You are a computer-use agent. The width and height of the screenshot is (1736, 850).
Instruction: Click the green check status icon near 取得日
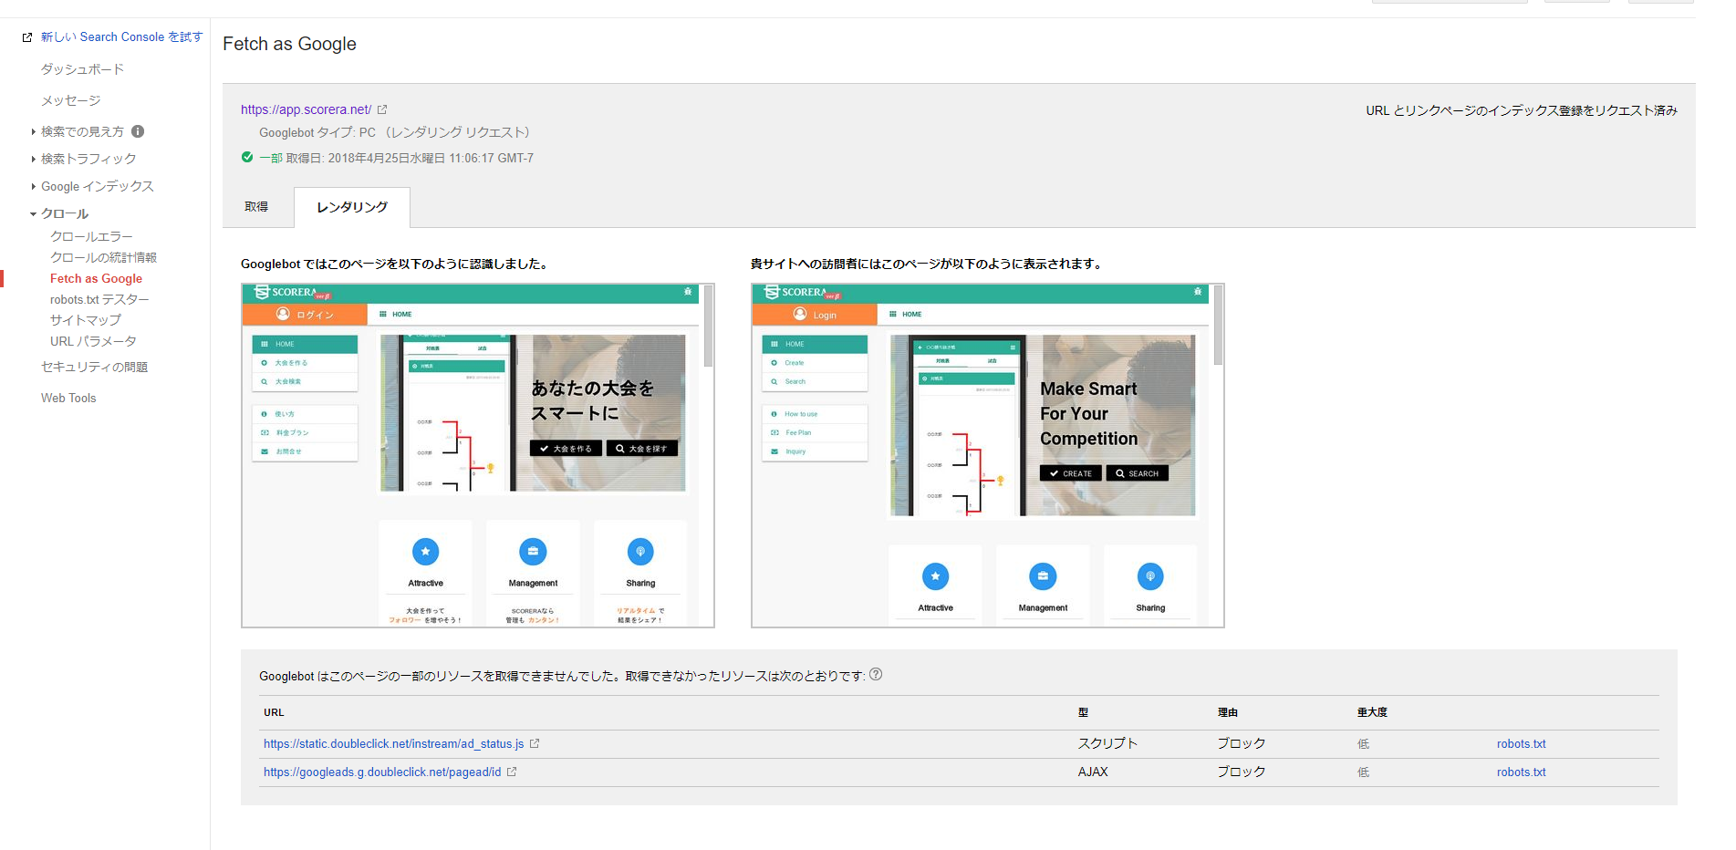247,157
